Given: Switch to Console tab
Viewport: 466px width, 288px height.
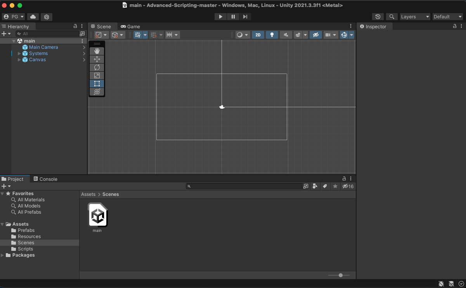Looking at the screenshot, I should (x=45, y=179).
